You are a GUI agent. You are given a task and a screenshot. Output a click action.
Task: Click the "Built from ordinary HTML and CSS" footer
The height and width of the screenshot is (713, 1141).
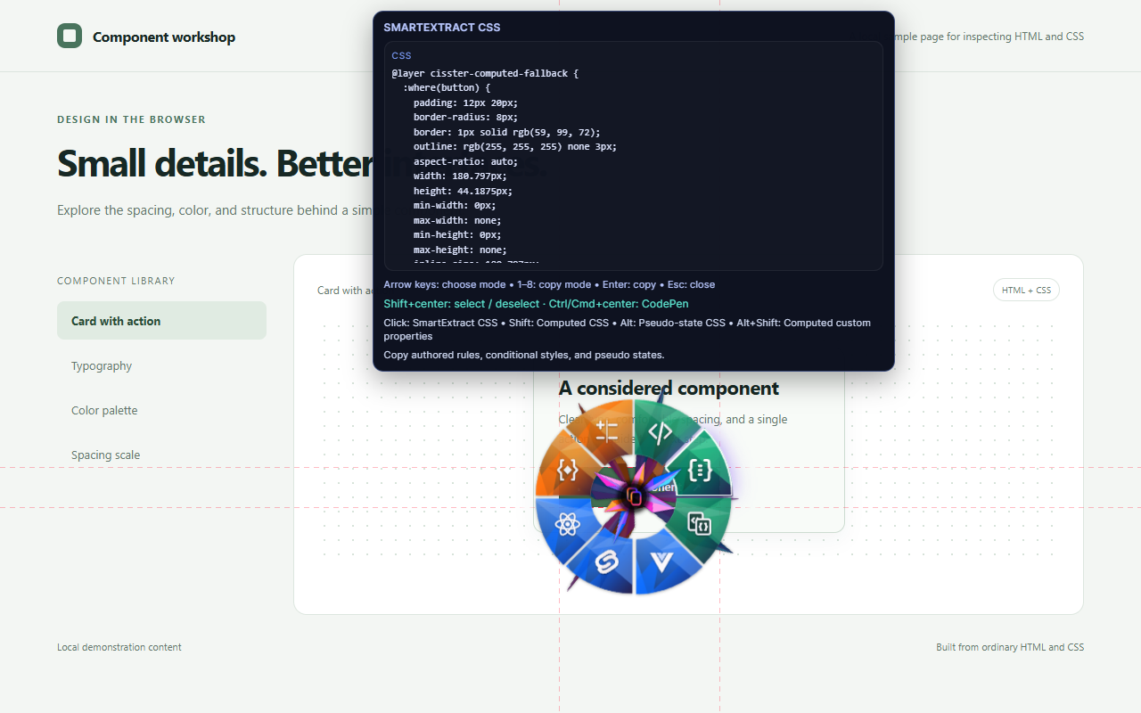coord(1010,647)
